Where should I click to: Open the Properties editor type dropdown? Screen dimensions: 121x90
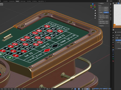click(x=114, y=30)
